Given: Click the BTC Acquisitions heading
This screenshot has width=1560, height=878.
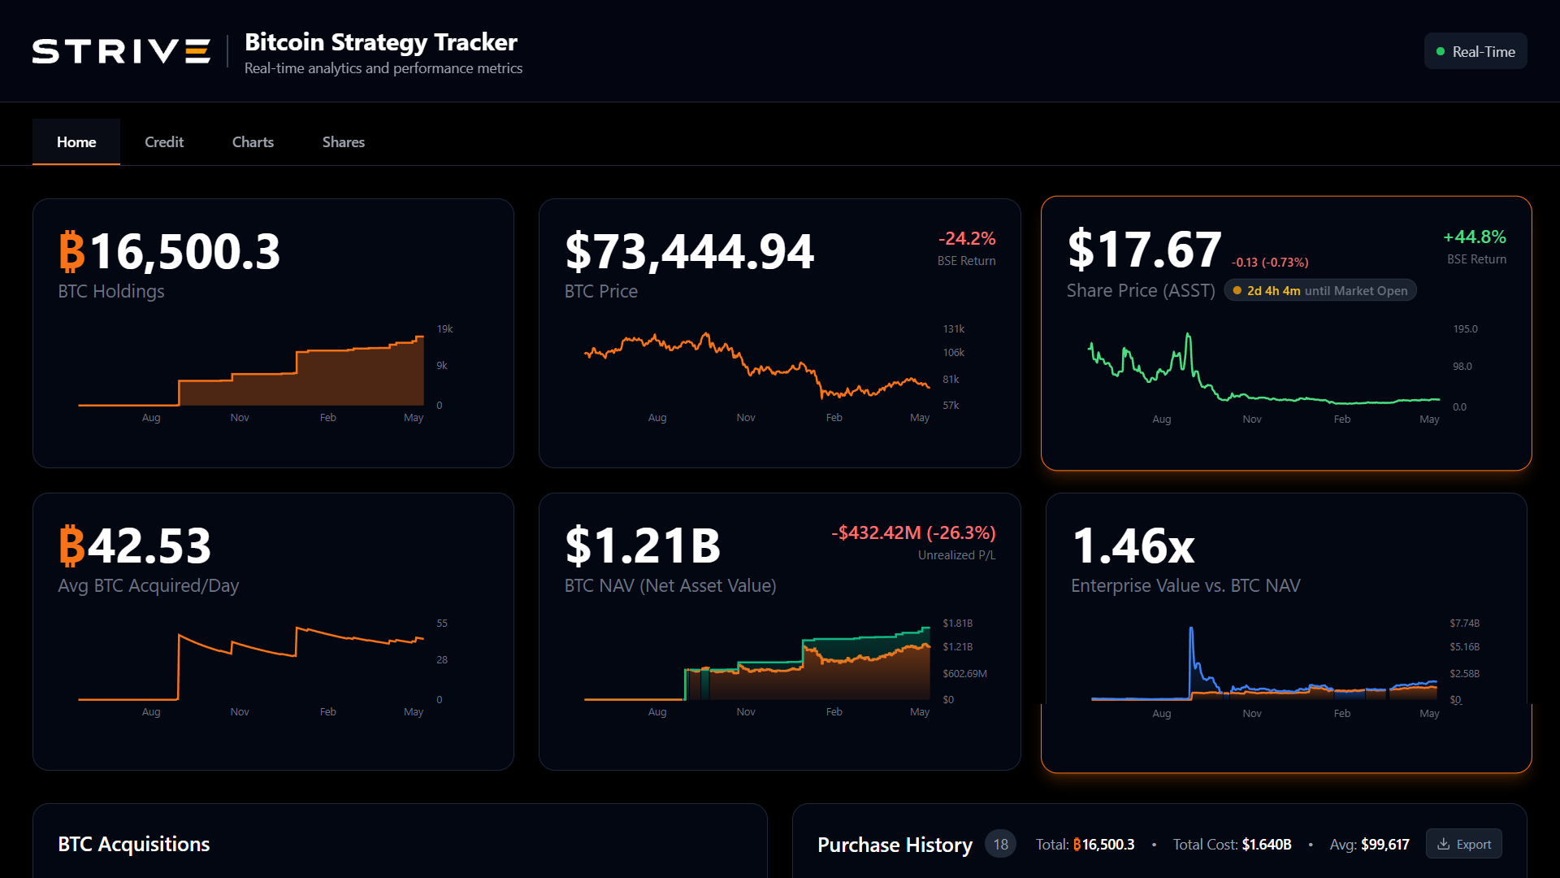Looking at the screenshot, I should tap(134, 844).
